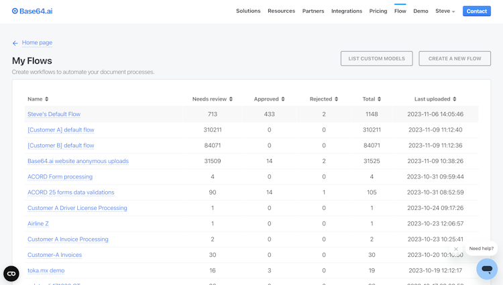Click the back arrow icon

click(x=15, y=43)
